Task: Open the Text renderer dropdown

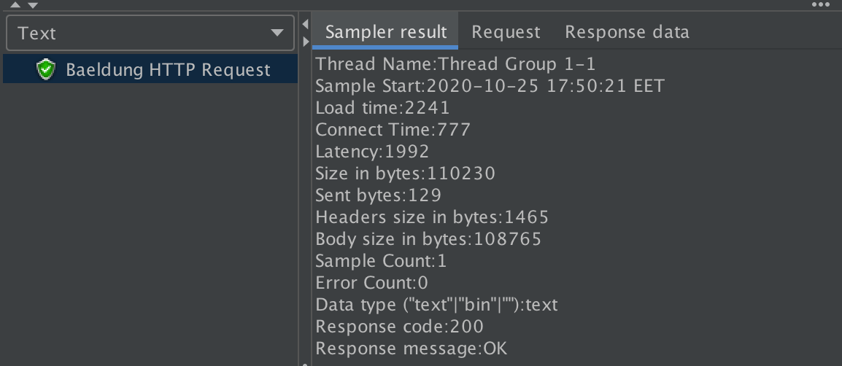Action: [x=150, y=34]
